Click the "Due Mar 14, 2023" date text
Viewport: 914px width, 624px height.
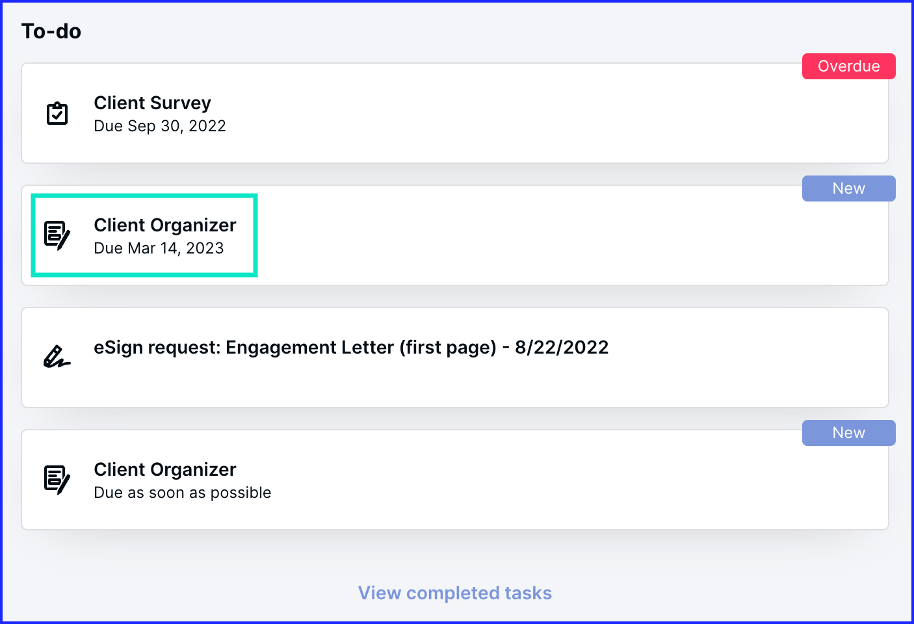pyautogui.click(x=159, y=248)
